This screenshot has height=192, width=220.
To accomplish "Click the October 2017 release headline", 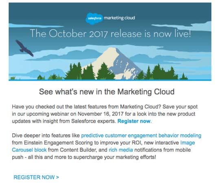I will click(110, 34).
